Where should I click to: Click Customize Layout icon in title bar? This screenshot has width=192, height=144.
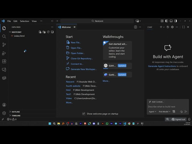click(x=162, y=21)
